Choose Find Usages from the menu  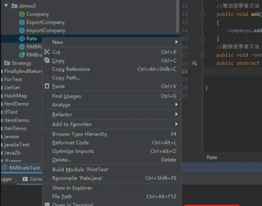[x=67, y=96]
